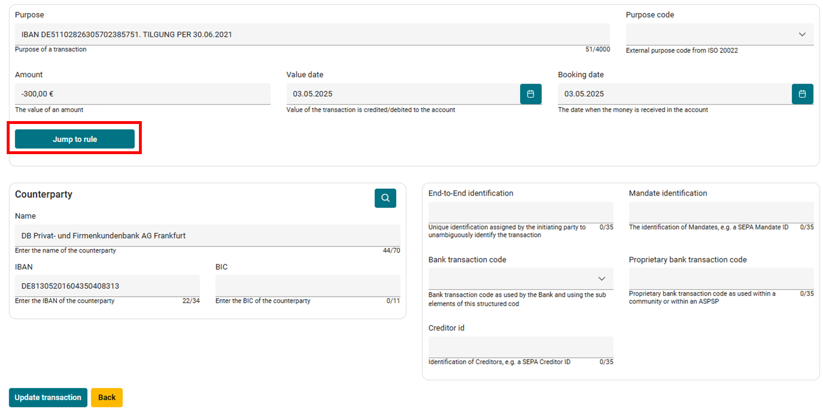Click the yellow Back button
This screenshot has height=415, width=823.
tap(107, 397)
